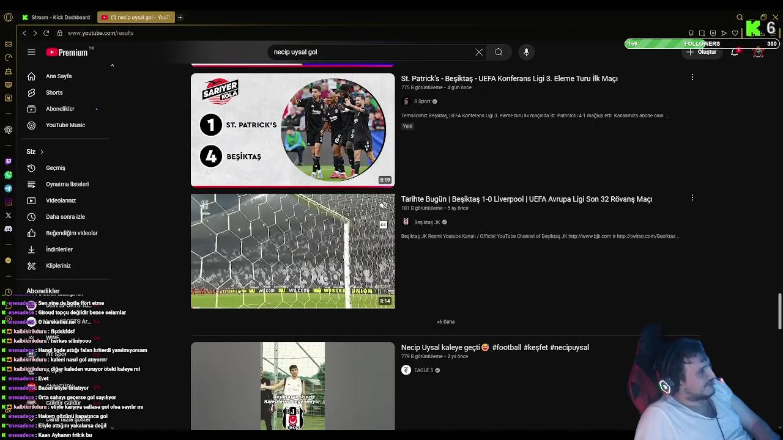This screenshot has height=440, width=783.
Task: Open St. Patrick's - Beşiktaş video title
Action: coord(509,78)
